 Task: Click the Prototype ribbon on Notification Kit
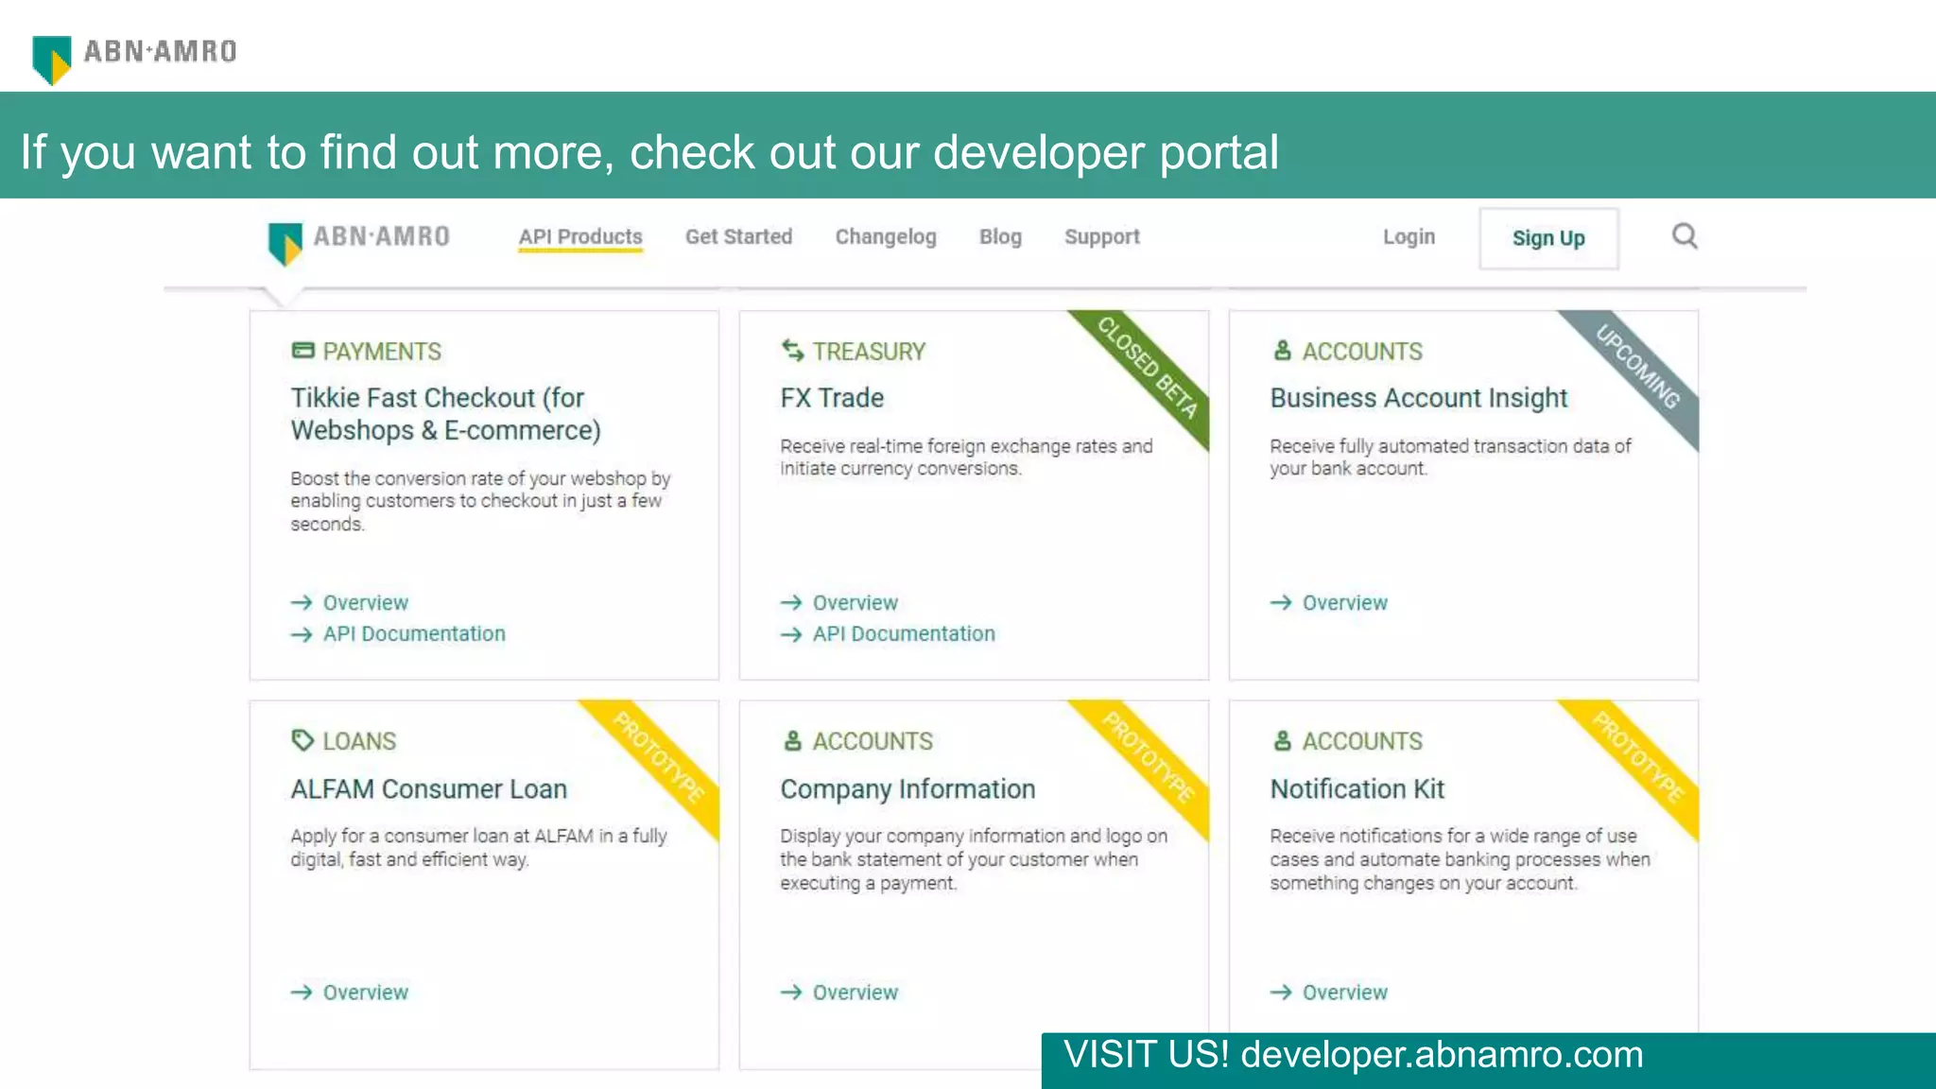pyautogui.click(x=1637, y=758)
